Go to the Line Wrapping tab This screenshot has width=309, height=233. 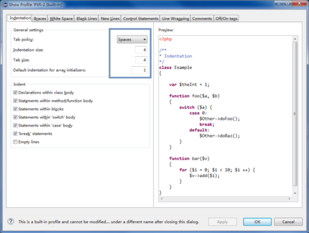[x=175, y=19]
